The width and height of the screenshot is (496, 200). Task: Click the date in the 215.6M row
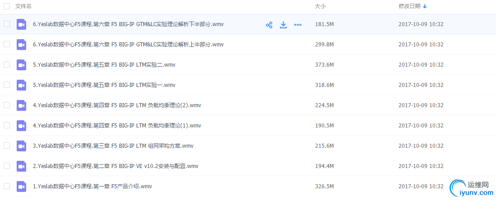coord(421,145)
